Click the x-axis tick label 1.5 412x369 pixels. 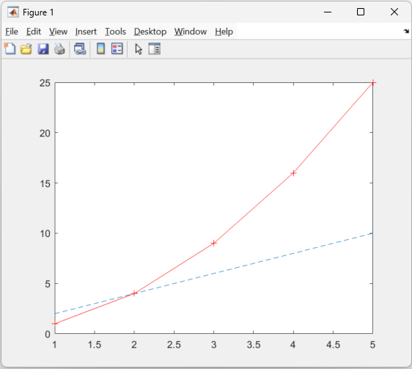click(95, 345)
